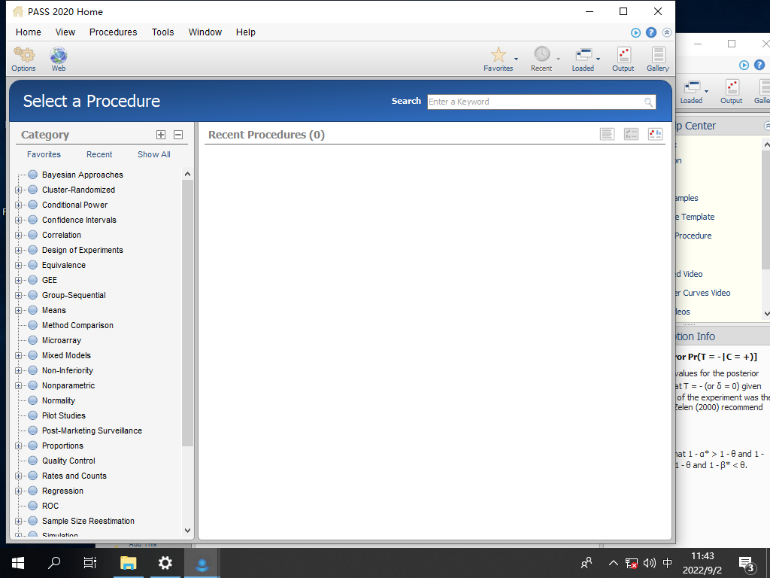Open Task View on taskbar
This screenshot has height=578, width=770.
click(x=90, y=563)
